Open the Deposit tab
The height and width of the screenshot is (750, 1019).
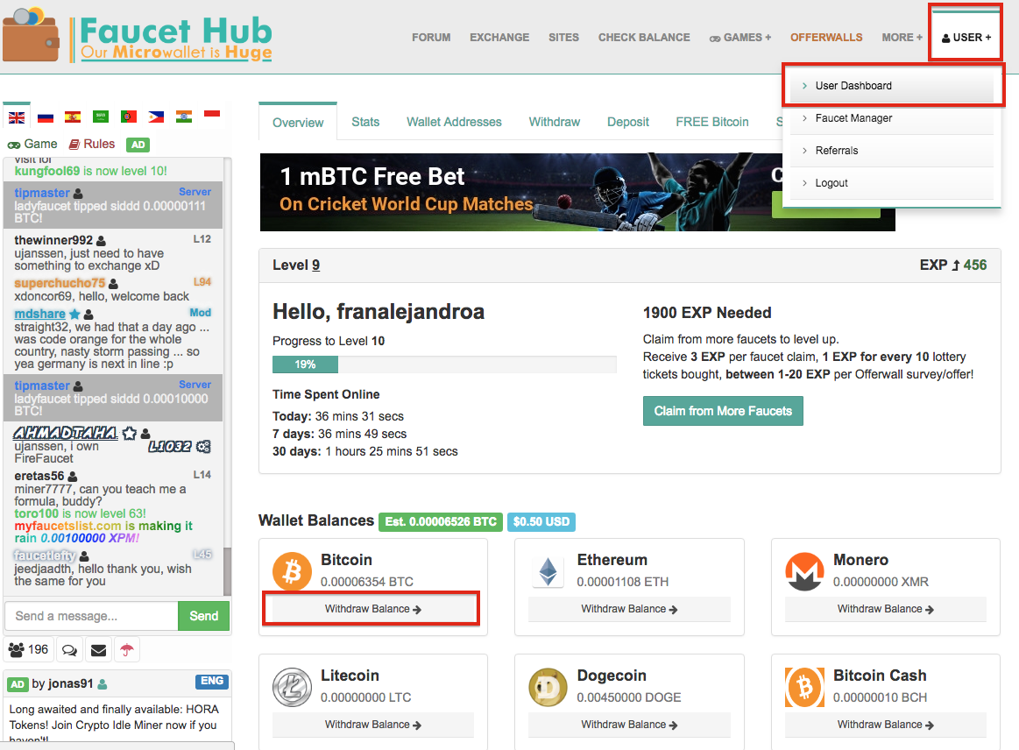click(627, 122)
